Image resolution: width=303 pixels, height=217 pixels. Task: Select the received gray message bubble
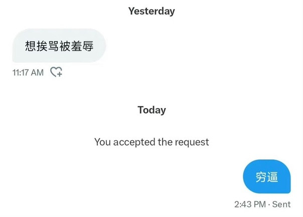click(59, 46)
